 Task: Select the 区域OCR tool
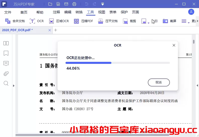point(59,21)
